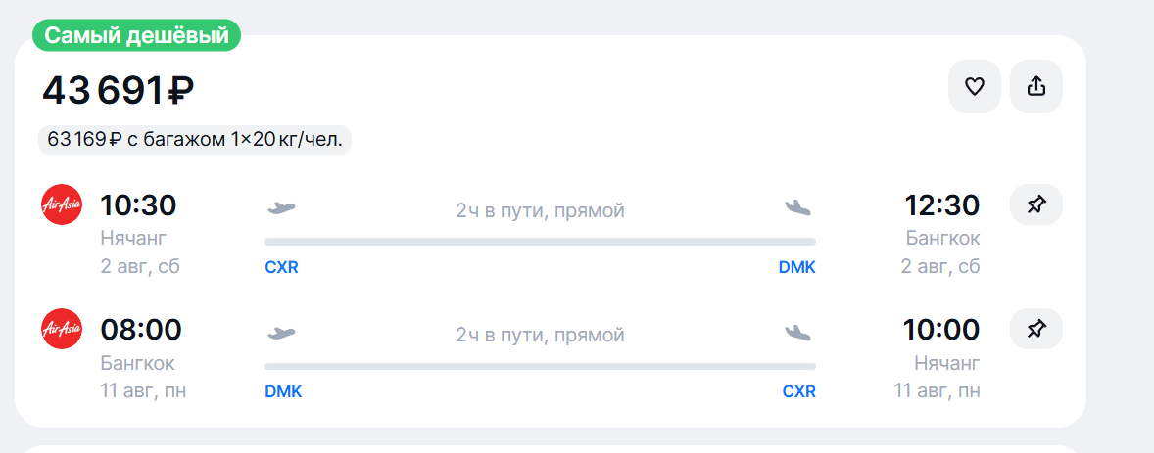Click the return flight duration bar
This screenshot has width=1154, height=453.
[x=540, y=366]
